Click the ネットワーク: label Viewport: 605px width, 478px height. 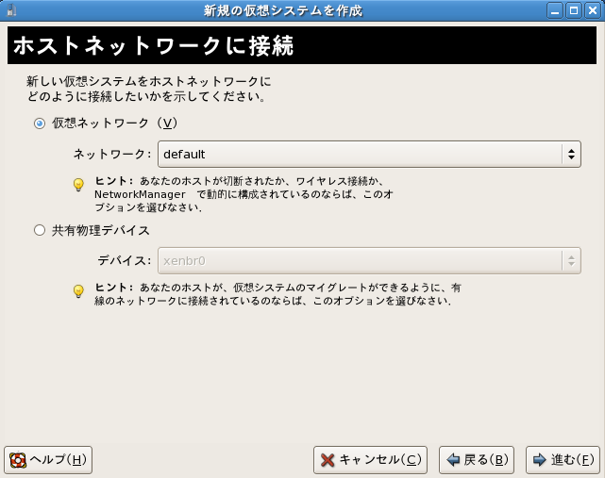[x=112, y=155]
